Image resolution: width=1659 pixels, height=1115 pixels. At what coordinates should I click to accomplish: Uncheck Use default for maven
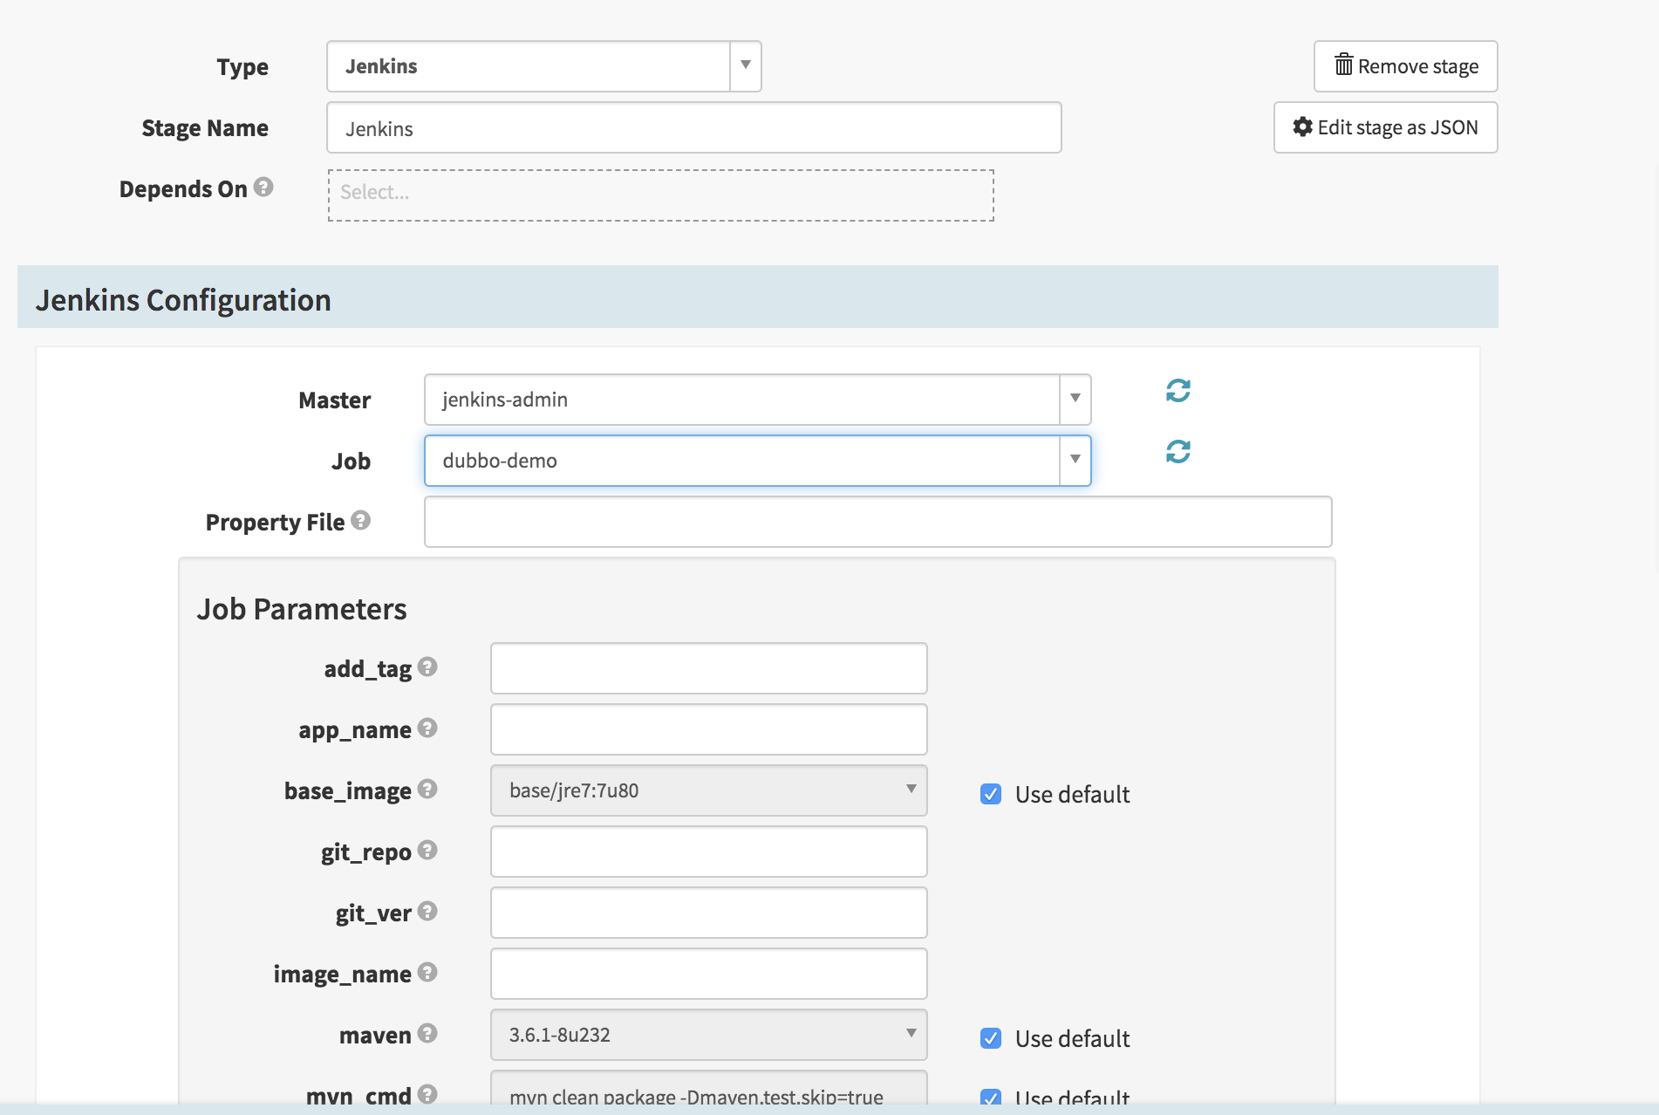pos(991,1038)
